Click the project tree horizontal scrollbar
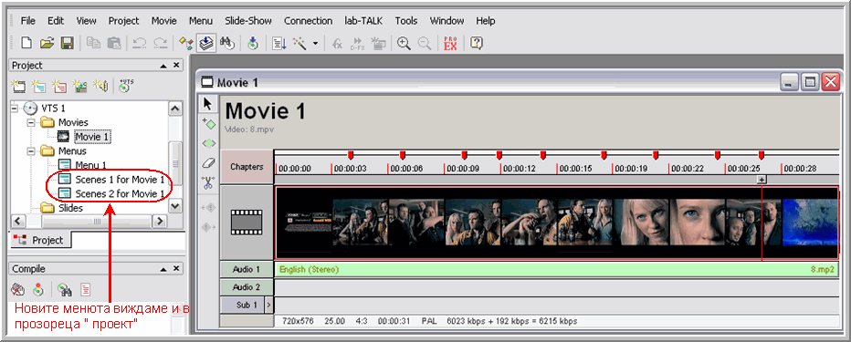This screenshot has width=851, height=342. point(89,221)
